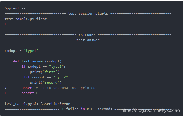Click the 'elif' keyword
Screen dimensions: 183x116
click(26, 77)
